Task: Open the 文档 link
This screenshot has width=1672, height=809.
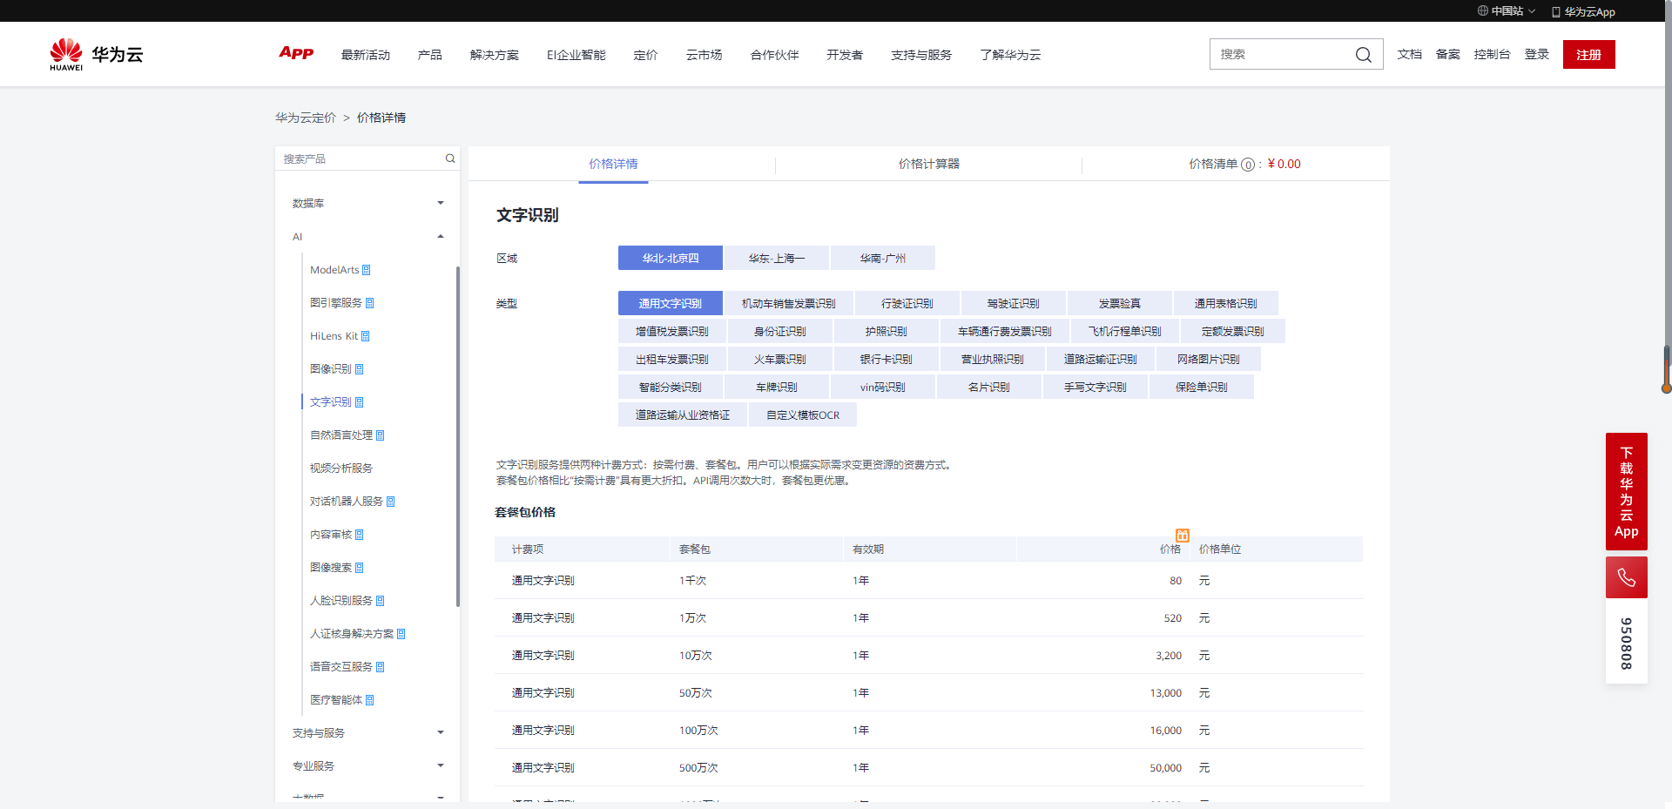Action: point(1410,54)
